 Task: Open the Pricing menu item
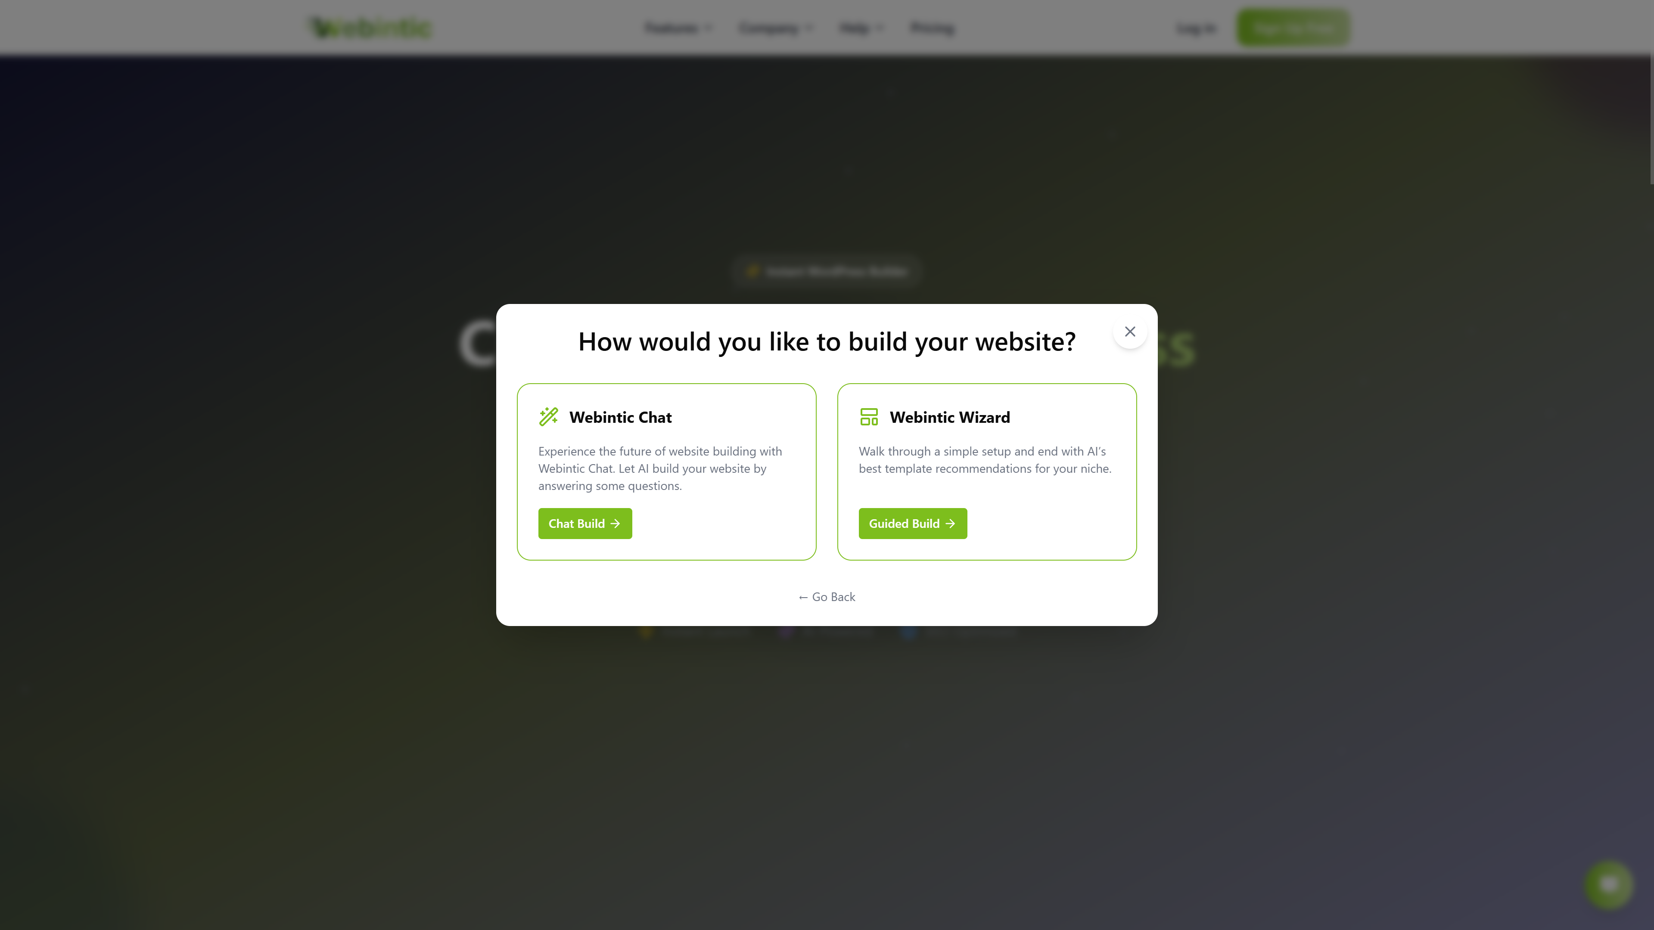932,28
